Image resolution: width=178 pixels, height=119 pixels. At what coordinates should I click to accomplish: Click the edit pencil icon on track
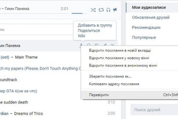tap(105, 45)
